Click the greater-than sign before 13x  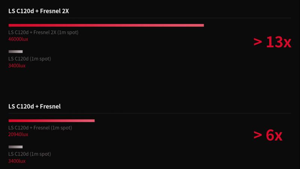[x=258, y=42]
